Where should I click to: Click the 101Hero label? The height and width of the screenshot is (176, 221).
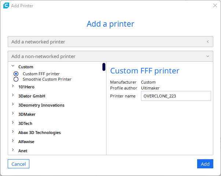click(26, 87)
